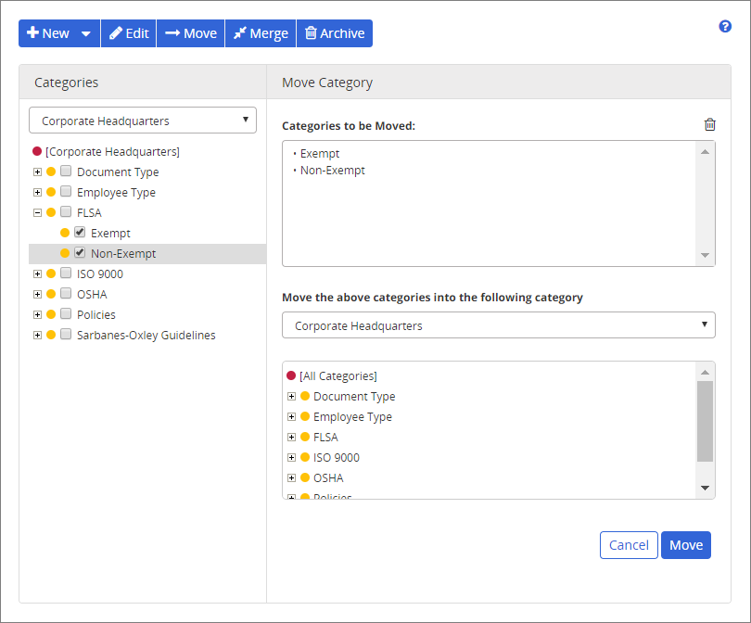Viewport: 751px width, 623px height.
Task: Expand Sarbanes-Oxley Guidelines in the left tree
Action: (x=37, y=335)
